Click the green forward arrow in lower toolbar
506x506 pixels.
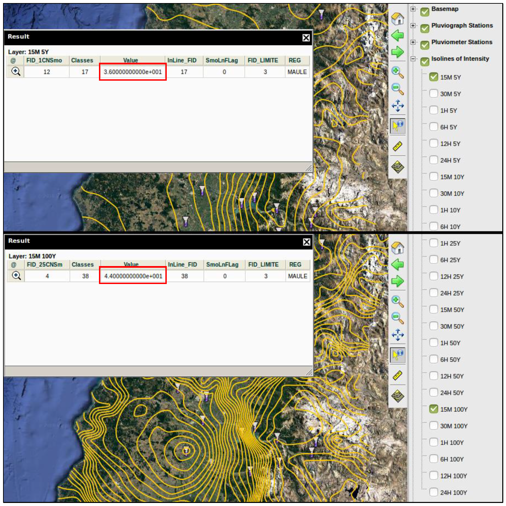(398, 281)
